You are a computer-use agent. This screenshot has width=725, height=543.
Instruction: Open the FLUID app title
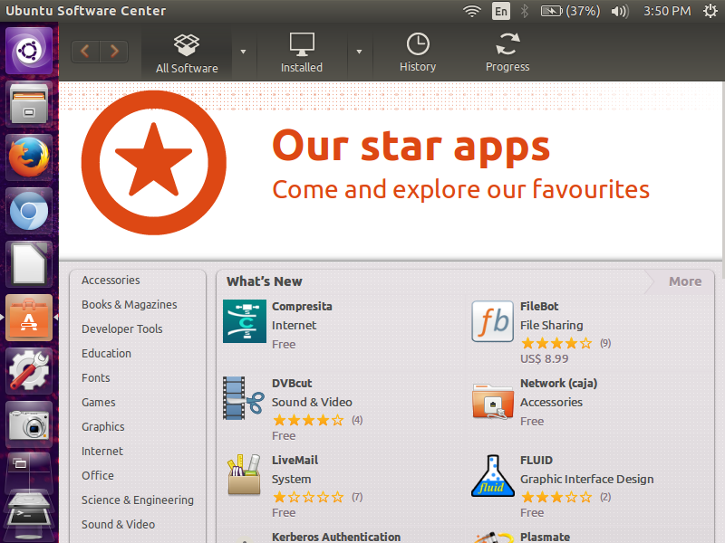(536, 461)
